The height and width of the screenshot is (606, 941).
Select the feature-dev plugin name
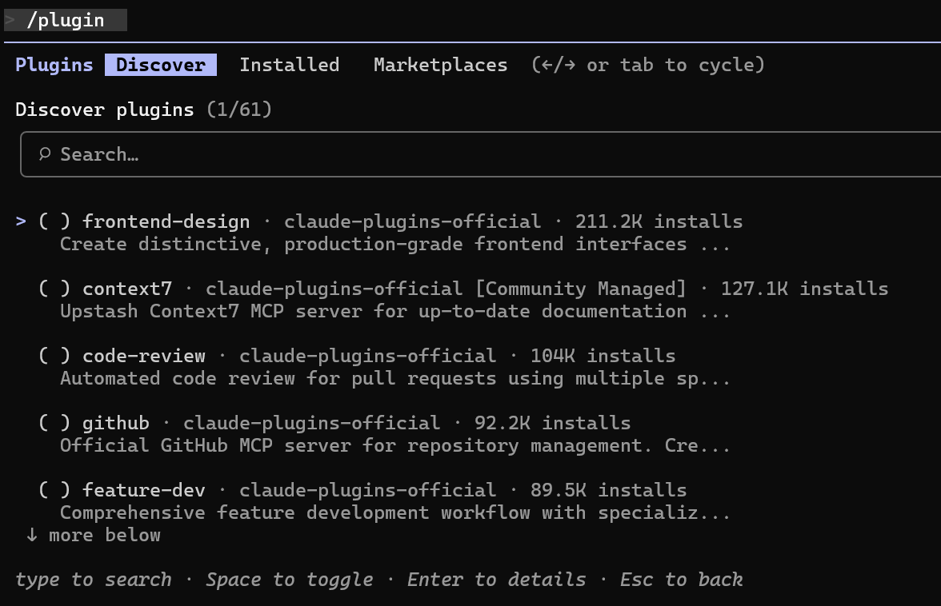point(144,490)
